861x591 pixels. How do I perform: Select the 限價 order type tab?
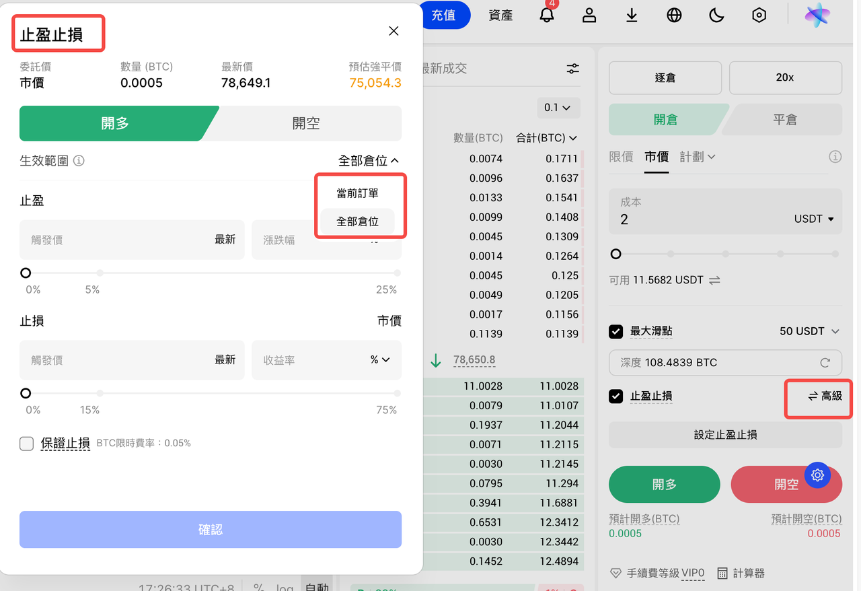pos(621,157)
